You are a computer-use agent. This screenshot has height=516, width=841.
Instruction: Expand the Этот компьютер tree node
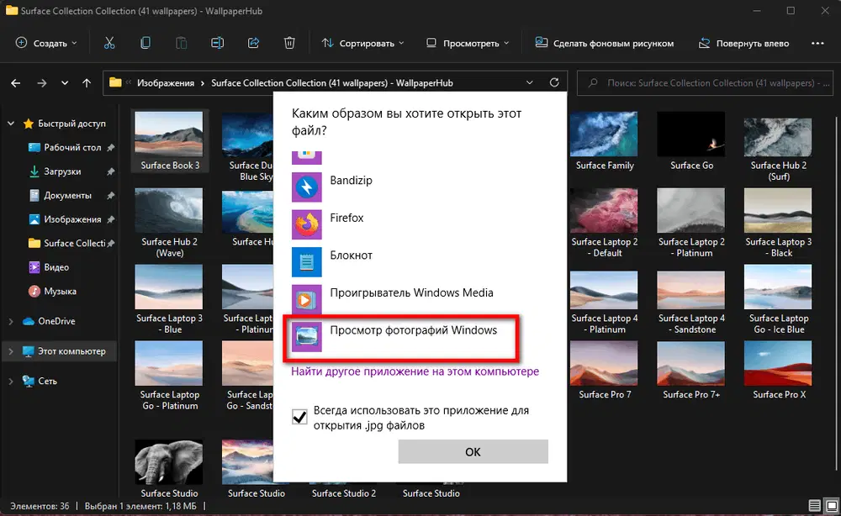(11, 351)
